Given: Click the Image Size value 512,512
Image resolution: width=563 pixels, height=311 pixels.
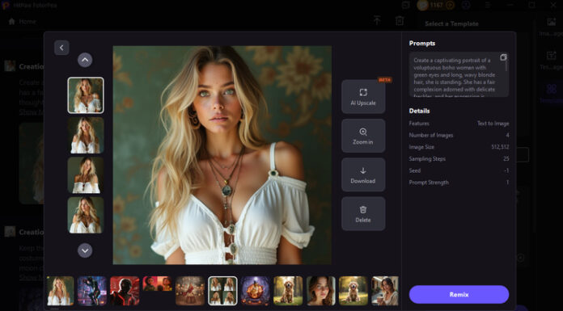Looking at the screenshot, I should 500,147.
